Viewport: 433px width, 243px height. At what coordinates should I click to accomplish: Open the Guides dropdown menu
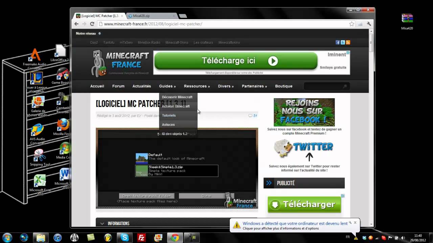point(167,86)
